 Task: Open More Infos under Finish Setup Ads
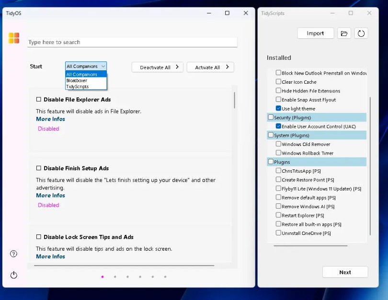(x=50, y=195)
